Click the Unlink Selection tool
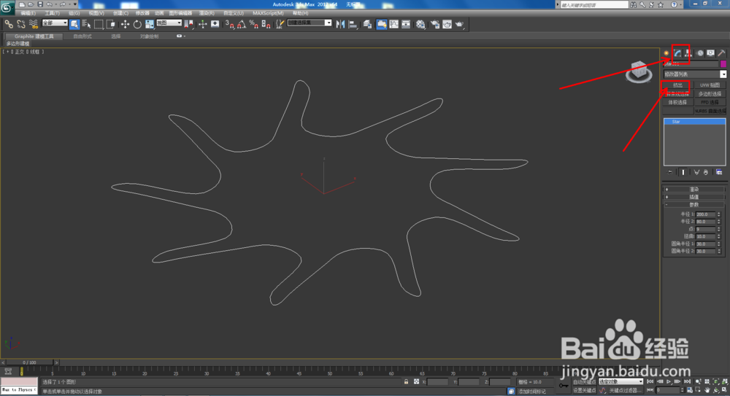 (21, 24)
